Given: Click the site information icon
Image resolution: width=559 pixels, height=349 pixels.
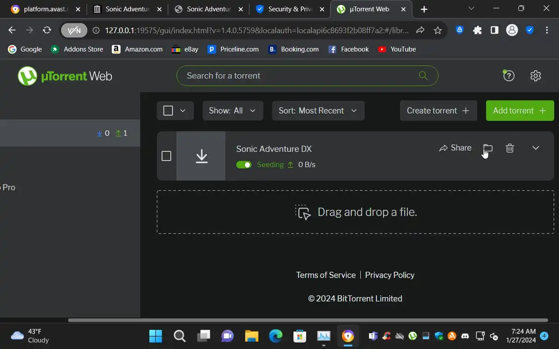Looking at the screenshot, I should tap(96, 30).
